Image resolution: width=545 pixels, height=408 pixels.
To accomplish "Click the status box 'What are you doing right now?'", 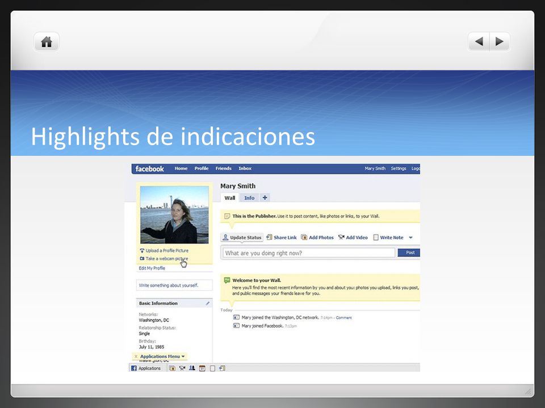I will (308, 253).
